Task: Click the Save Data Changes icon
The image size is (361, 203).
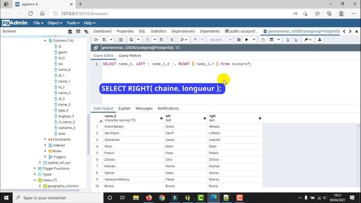Action: [x=120, y=39]
